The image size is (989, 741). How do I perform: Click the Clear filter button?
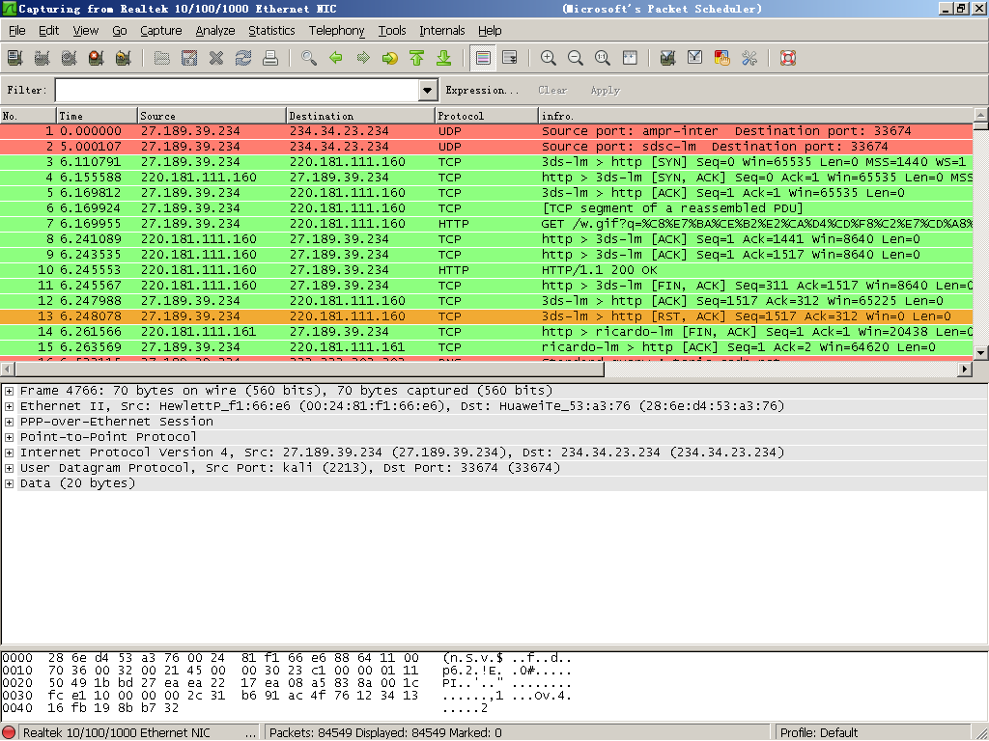[552, 90]
